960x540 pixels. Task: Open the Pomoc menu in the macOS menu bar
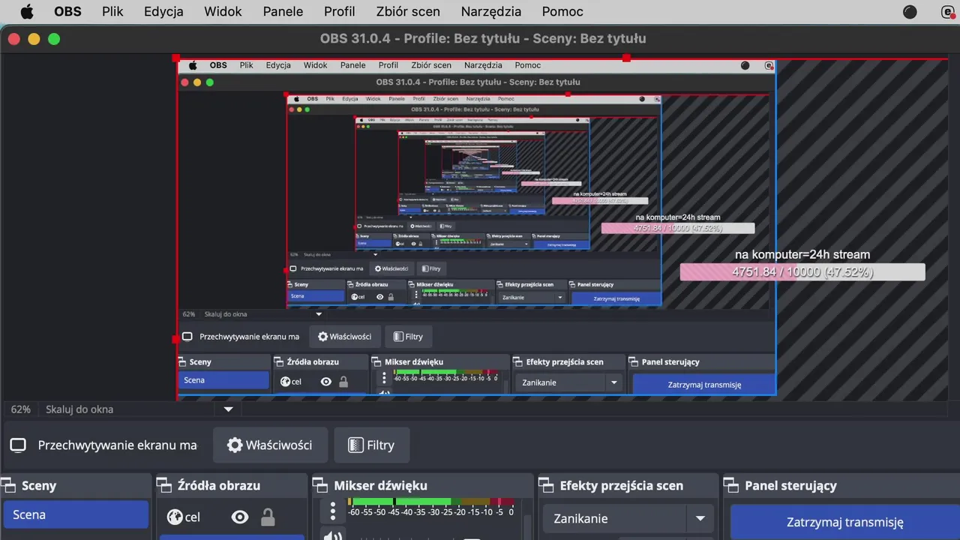point(562,11)
